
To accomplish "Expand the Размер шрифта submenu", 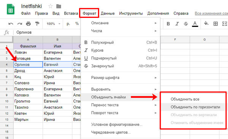I will tap(120, 77).
